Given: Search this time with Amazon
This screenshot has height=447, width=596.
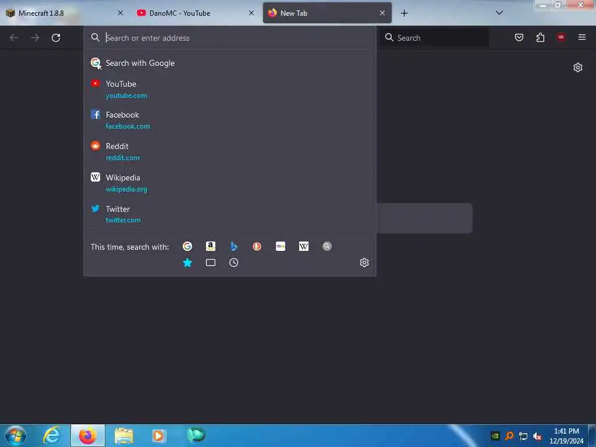Looking at the screenshot, I should tap(211, 246).
